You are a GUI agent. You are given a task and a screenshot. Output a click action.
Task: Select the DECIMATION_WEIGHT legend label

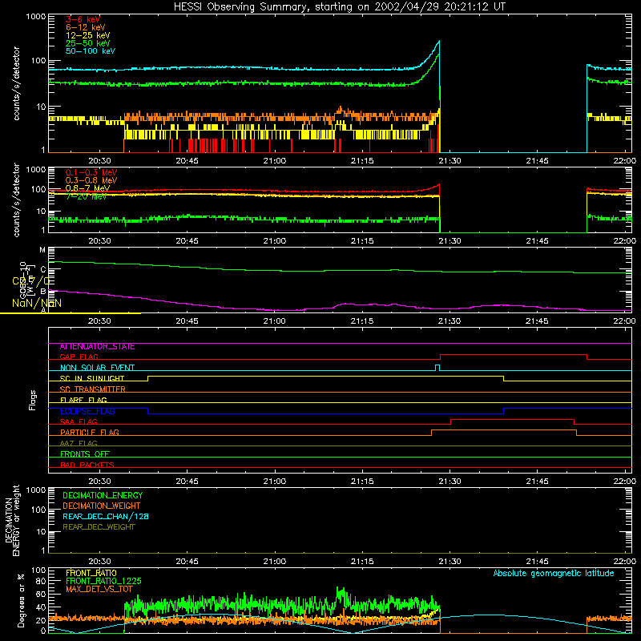click(102, 506)
